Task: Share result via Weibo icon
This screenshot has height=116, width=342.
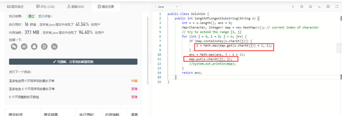Action: 24,47
